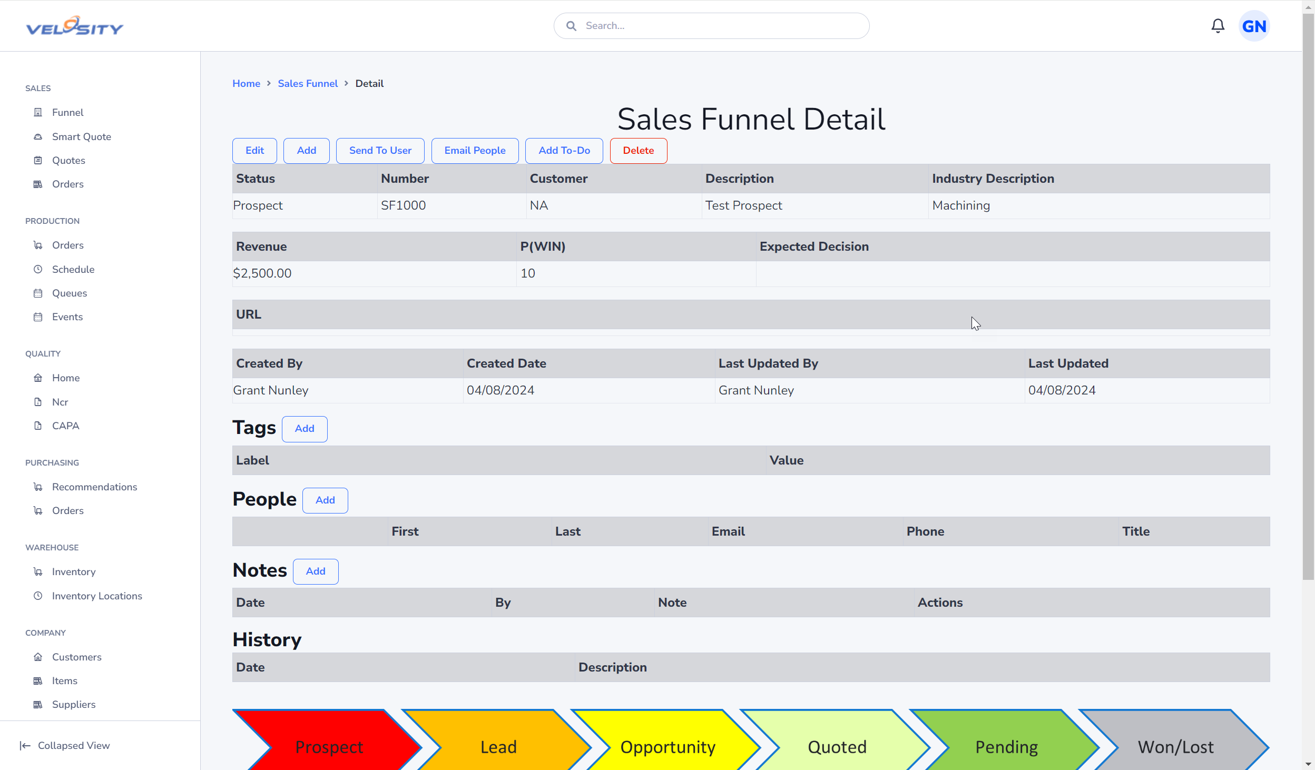Image resolution: width=1315 pixels, height=770 pixels.
Task: Click the Quotes sidebar icon
Action: [38, 160]
